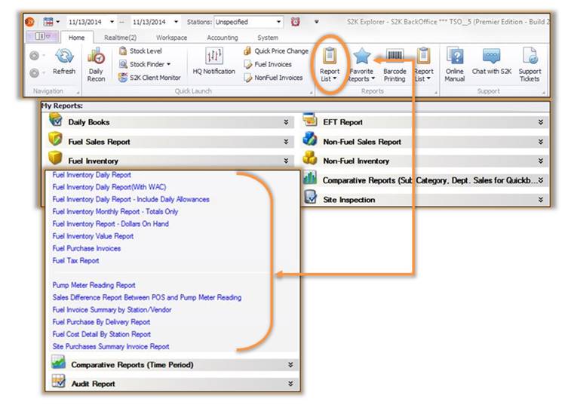Click the Stock Level icon
Viewport: 568px width, 414px height.
pyautogui.click(x=124, y=51)
